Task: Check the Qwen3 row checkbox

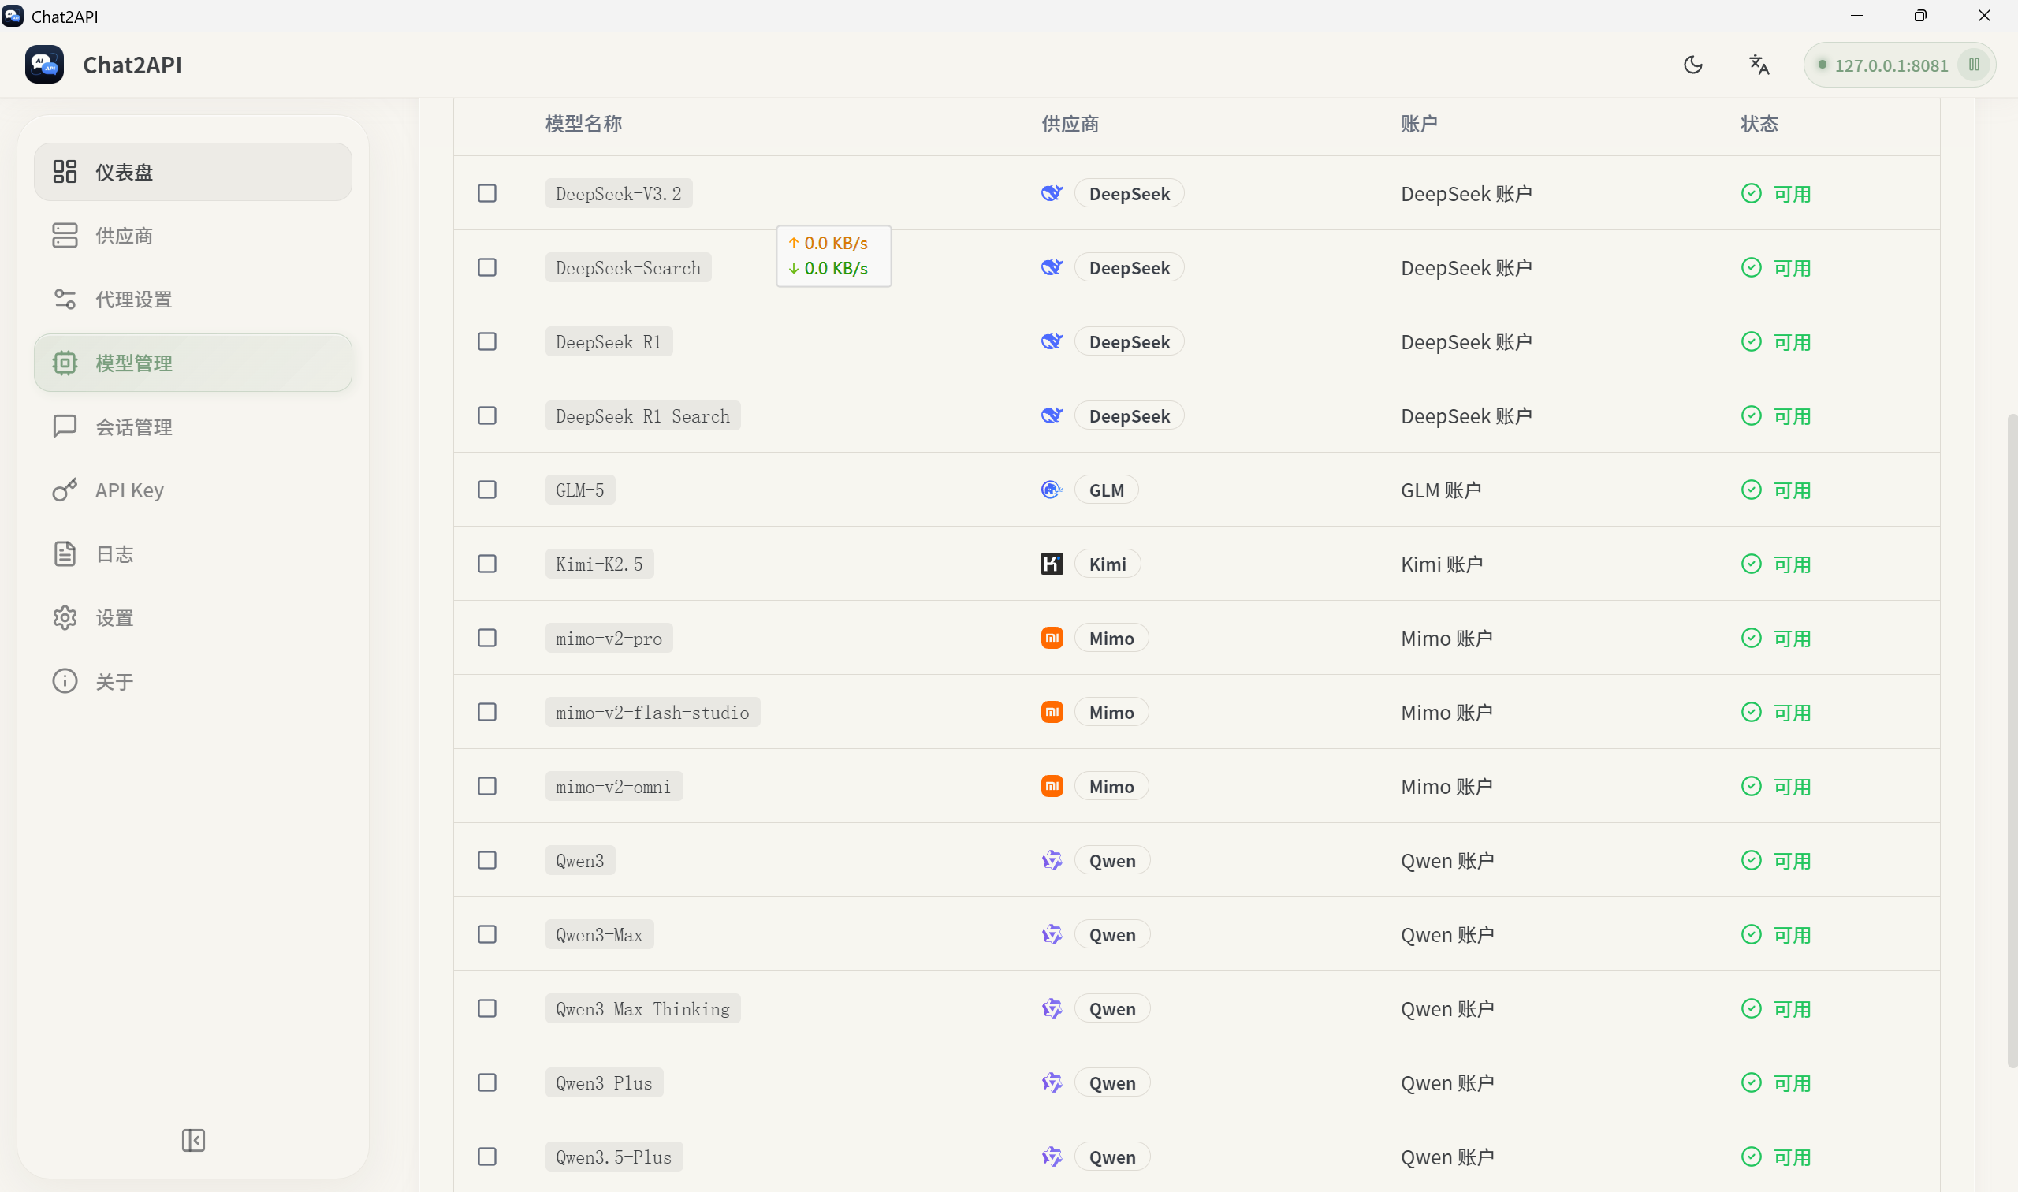Action: click(487, 860)
